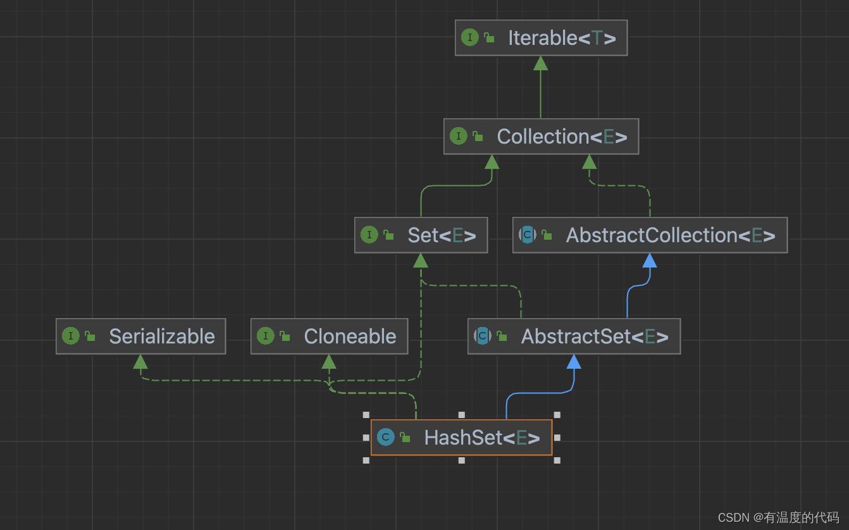The width and height of the screenshot is (849, 530).
Task: Click the class icon on HashSet<E>
Action: pyautogui.click(x=385, y=437)
